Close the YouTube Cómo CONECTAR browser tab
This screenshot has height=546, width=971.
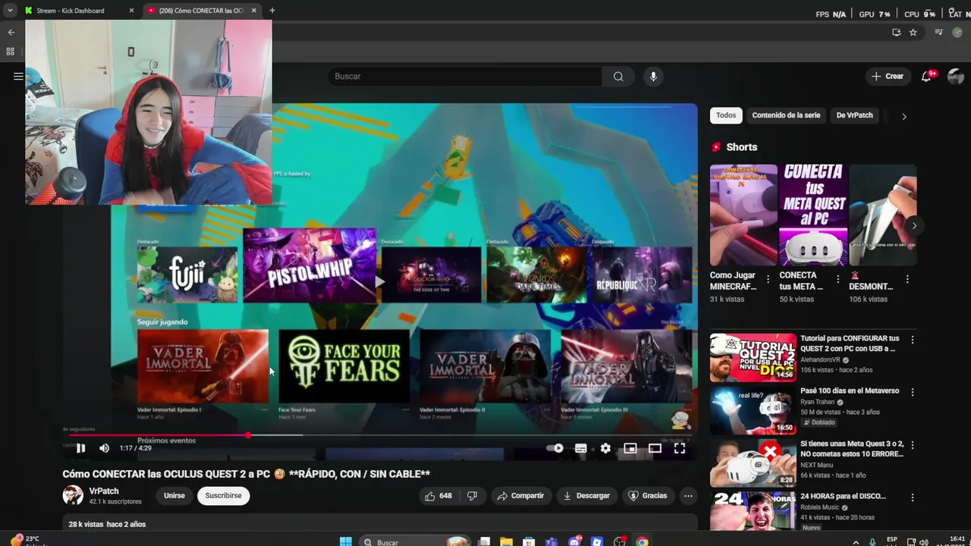click(254, 11)
